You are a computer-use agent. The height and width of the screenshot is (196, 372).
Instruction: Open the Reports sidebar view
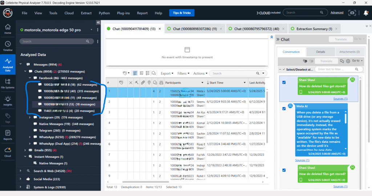8,135
